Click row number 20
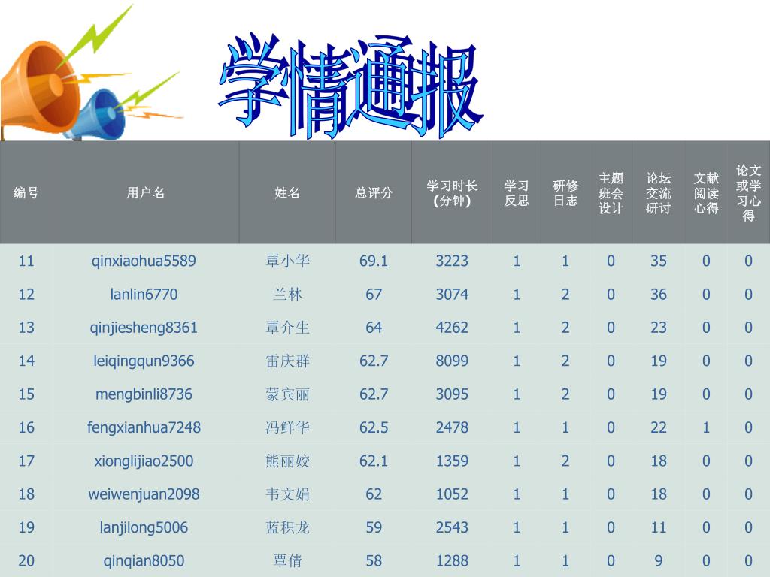Screen dimensions: 770x577 (26, 561)
